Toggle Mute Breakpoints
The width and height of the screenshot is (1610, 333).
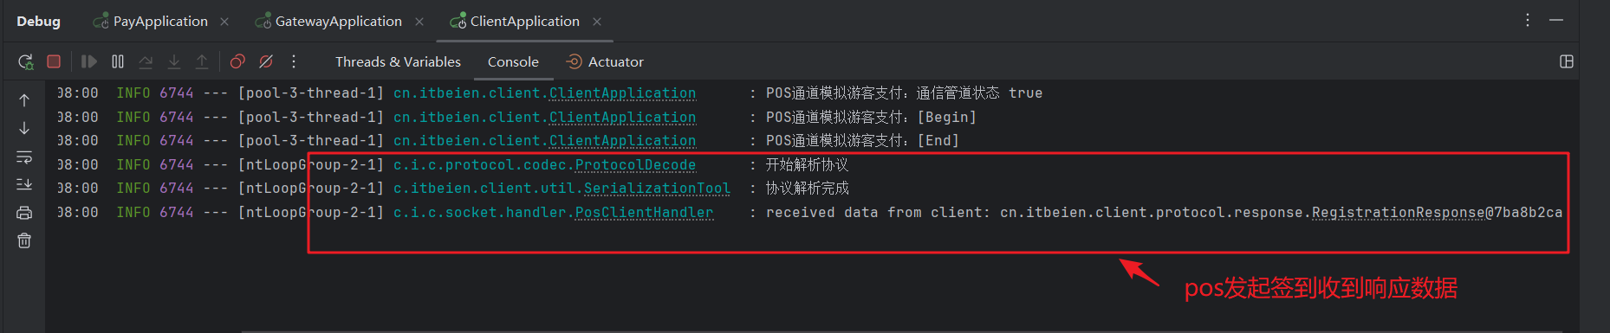pyautogui.click(x=266, y=61)
